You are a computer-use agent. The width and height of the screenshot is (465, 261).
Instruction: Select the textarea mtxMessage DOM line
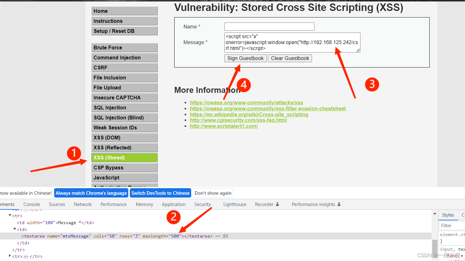[x=216, y=236]
